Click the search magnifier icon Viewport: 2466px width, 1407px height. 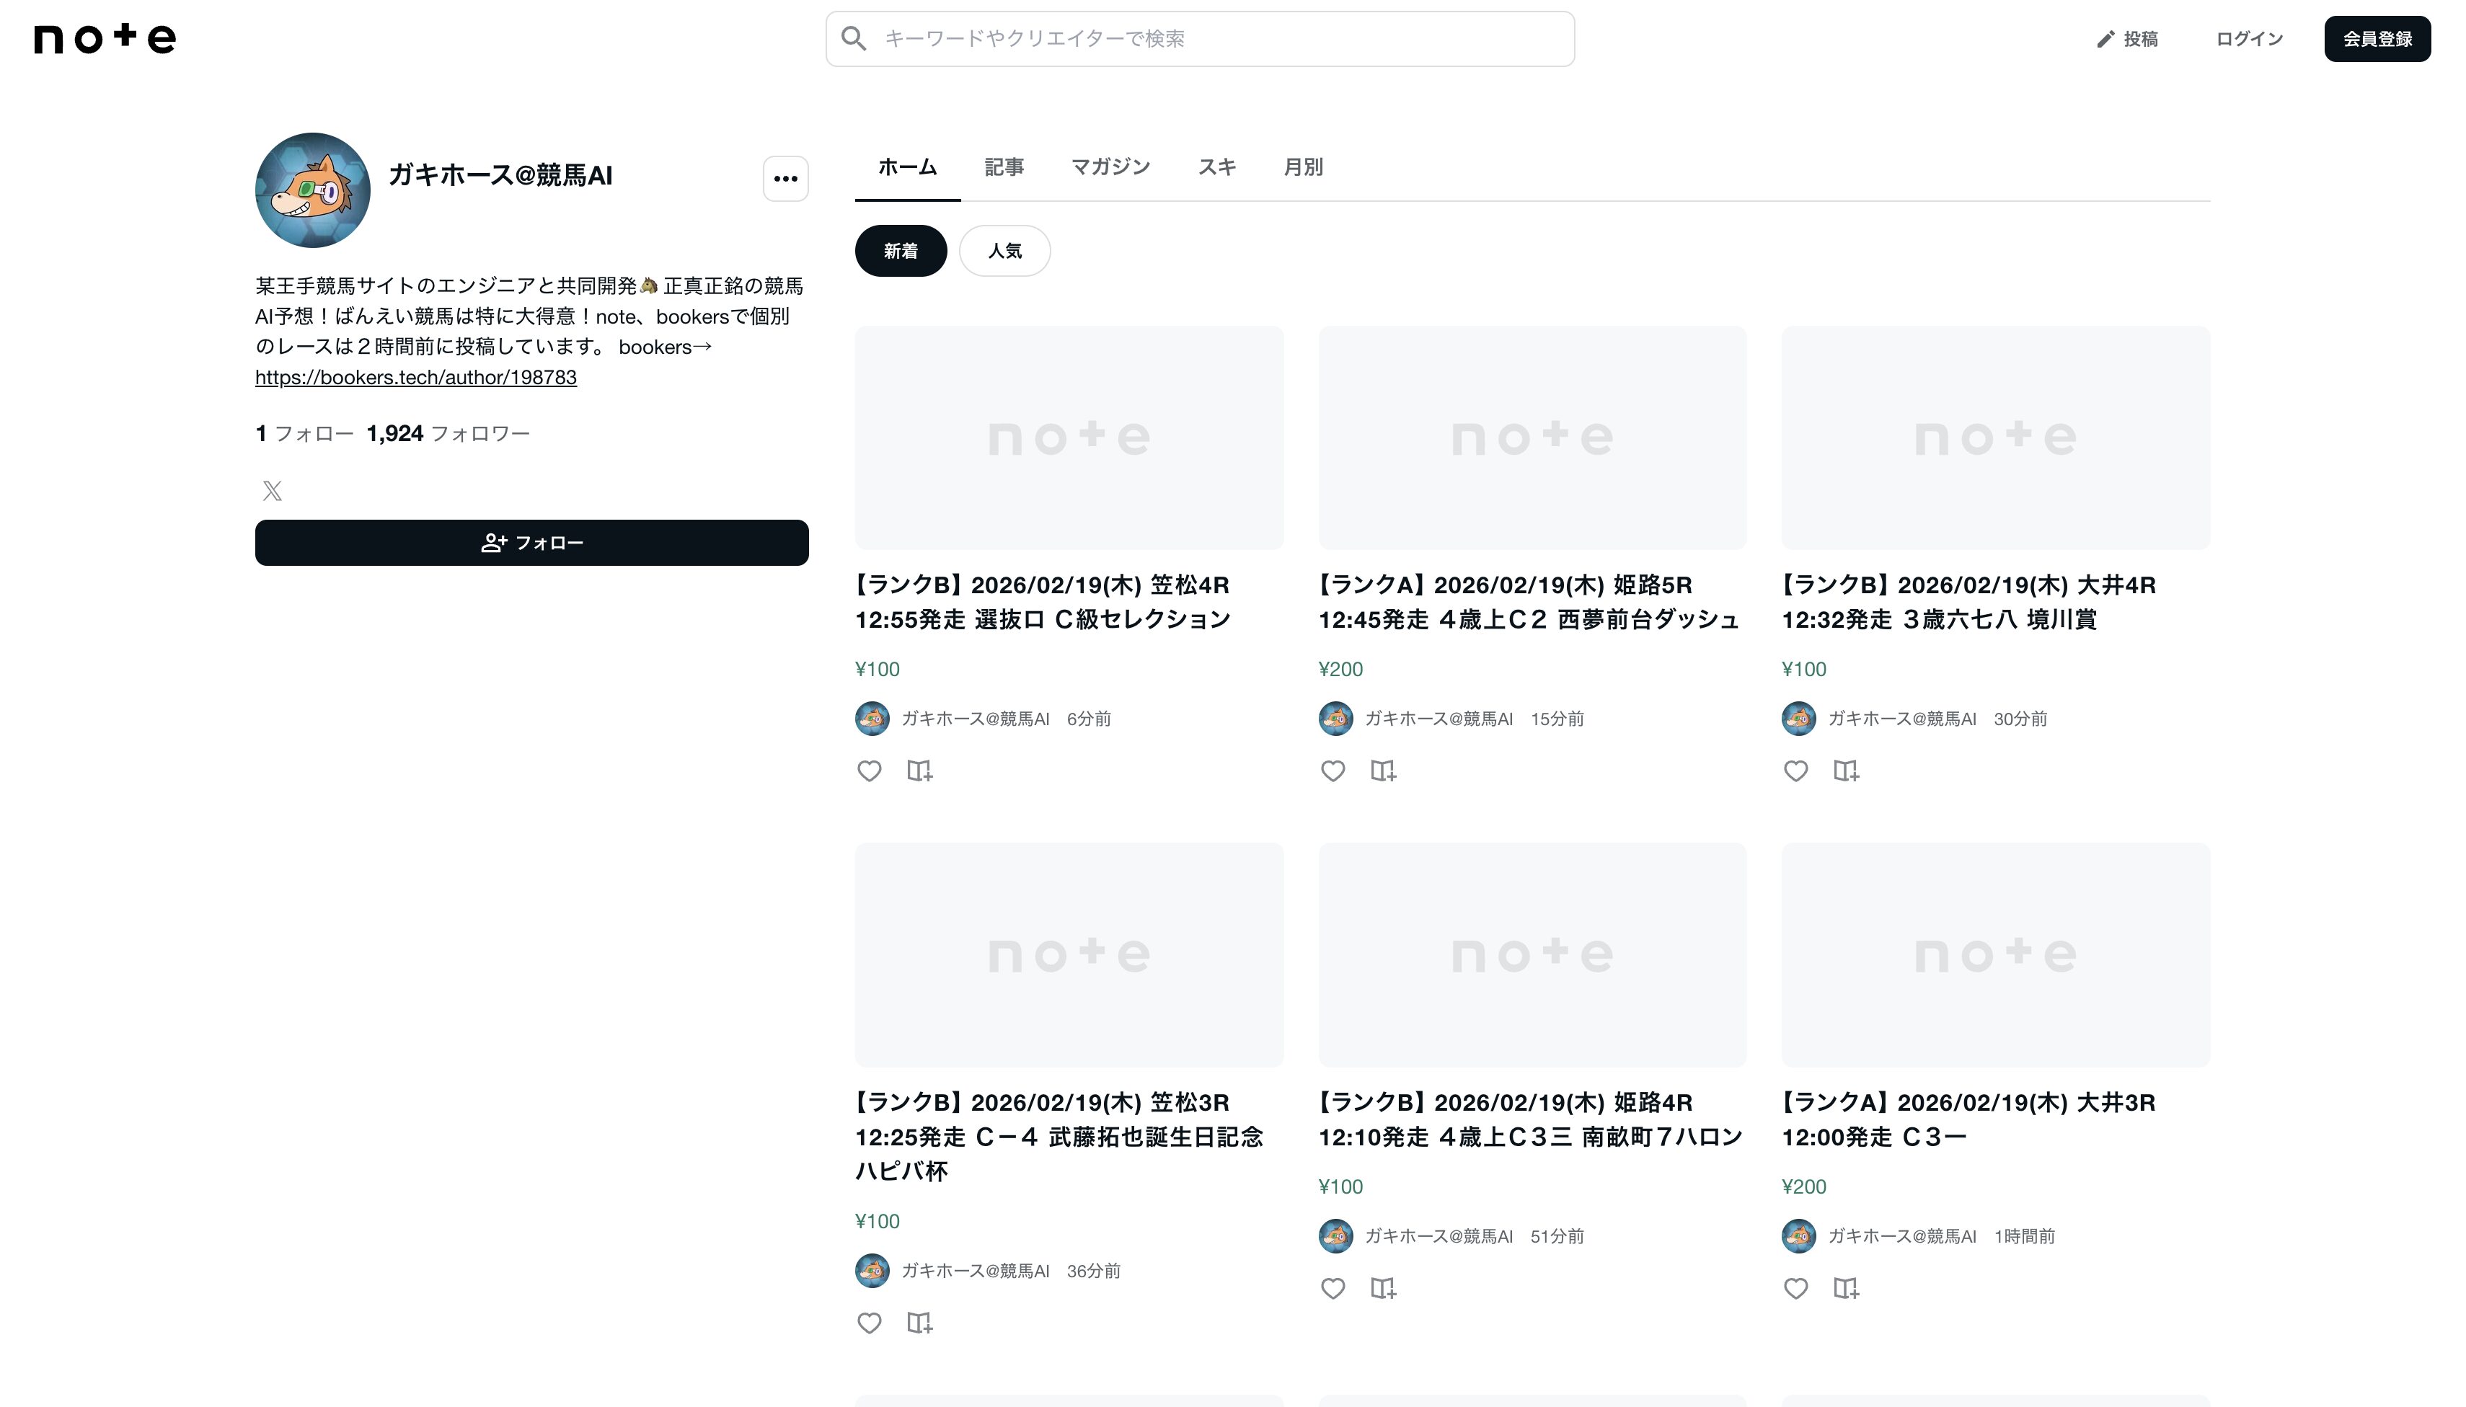point(852,39)
